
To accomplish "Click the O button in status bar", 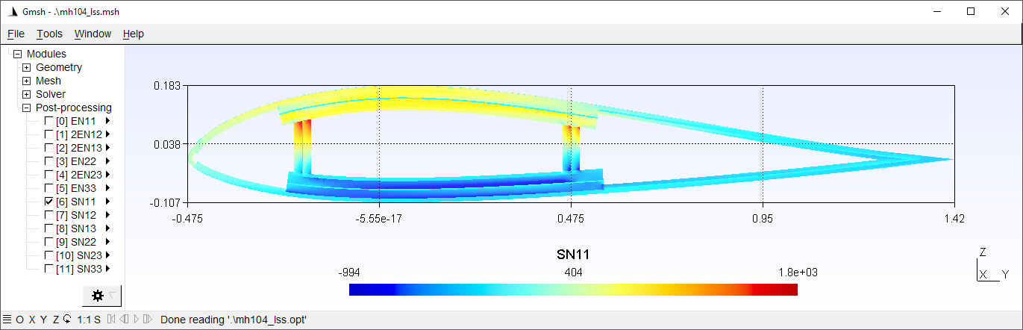I will 19,320.
